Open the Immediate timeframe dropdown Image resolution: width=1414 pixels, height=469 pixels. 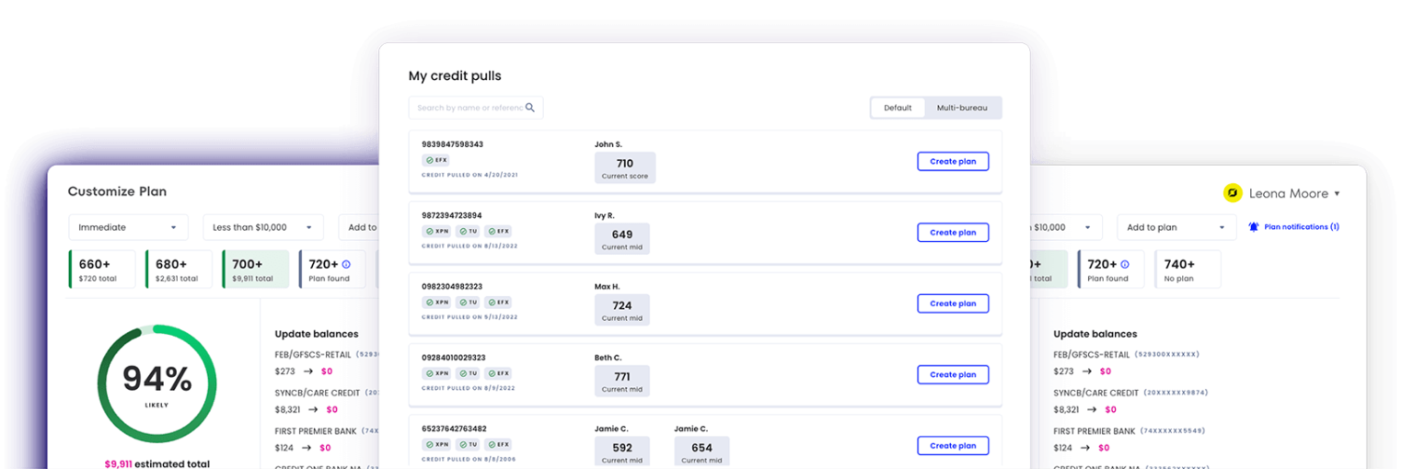128,227
